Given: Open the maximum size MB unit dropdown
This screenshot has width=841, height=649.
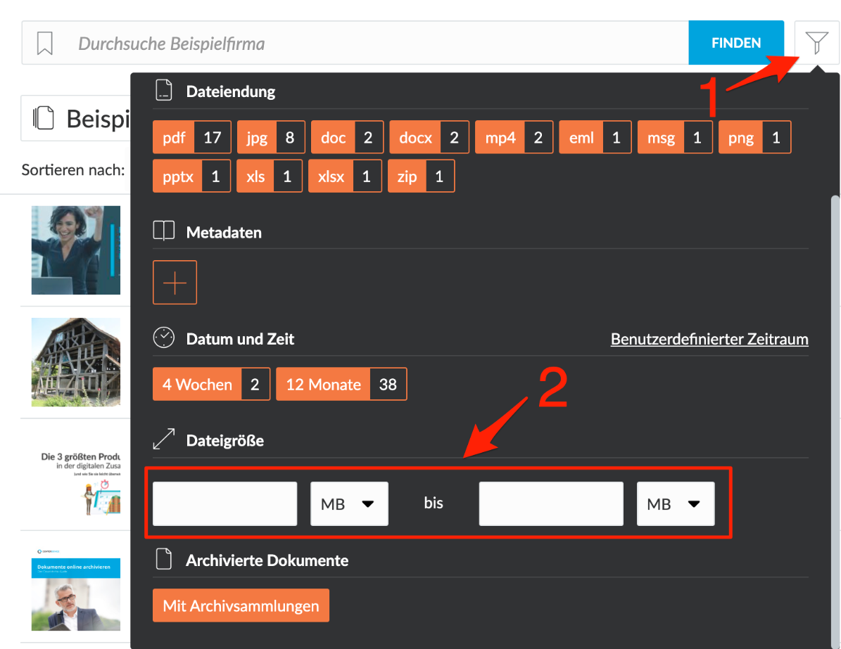Looking at the screenshot, I should point(676,503).
